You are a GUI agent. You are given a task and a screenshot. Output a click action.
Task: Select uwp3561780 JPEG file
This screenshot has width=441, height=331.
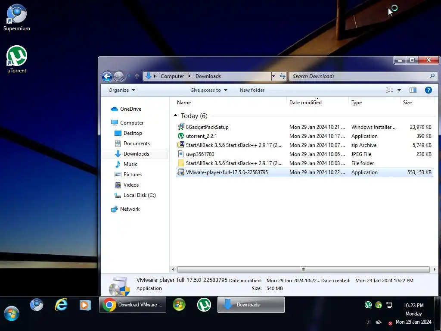pyautogui.click(x=304, y=154)
